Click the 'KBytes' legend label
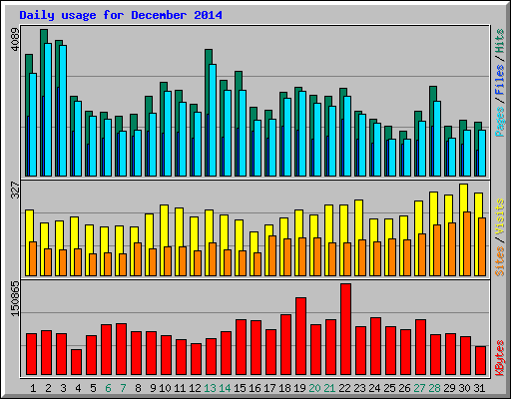Image resolution: width=511 pixels, height=399 pixels. pyautogui.click(x=499, y=358)
